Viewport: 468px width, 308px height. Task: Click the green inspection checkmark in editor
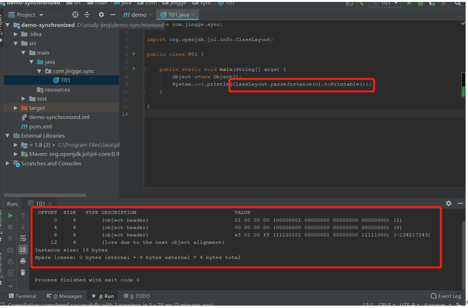coord(463,23)
